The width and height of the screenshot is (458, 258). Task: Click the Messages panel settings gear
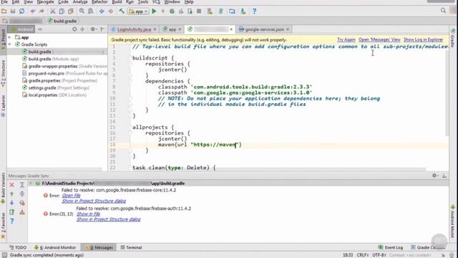click(434, 176)
